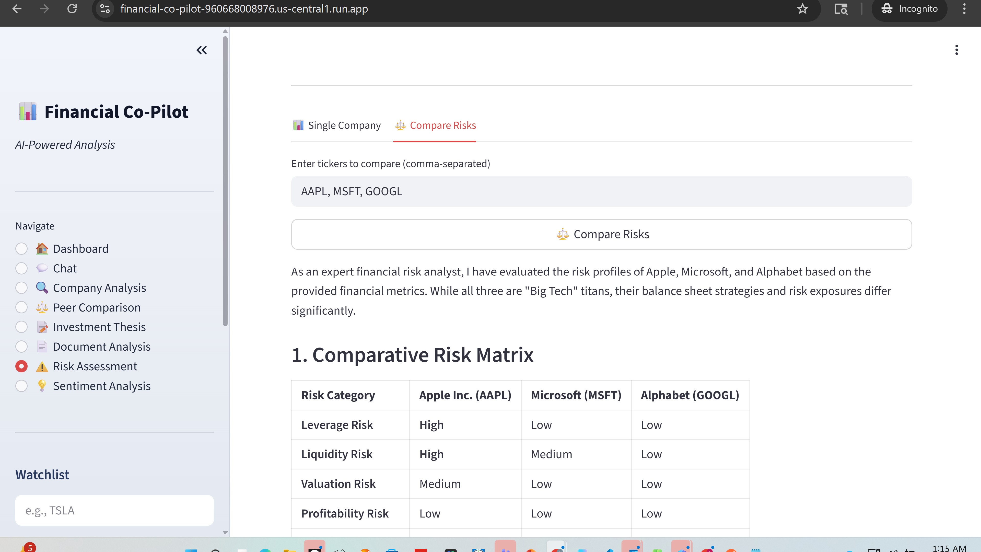This screenshot has height=552, width=981.
Task: Open Chrome's three-dot browser menu
Action: (964, 9)
